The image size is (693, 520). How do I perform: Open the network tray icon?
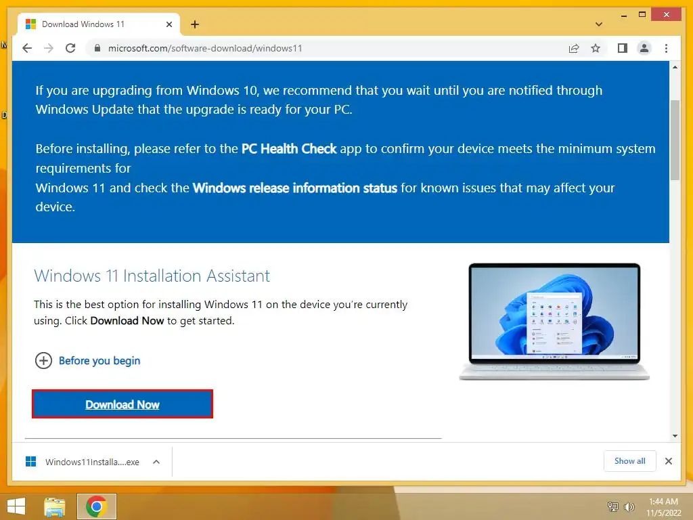613,506
